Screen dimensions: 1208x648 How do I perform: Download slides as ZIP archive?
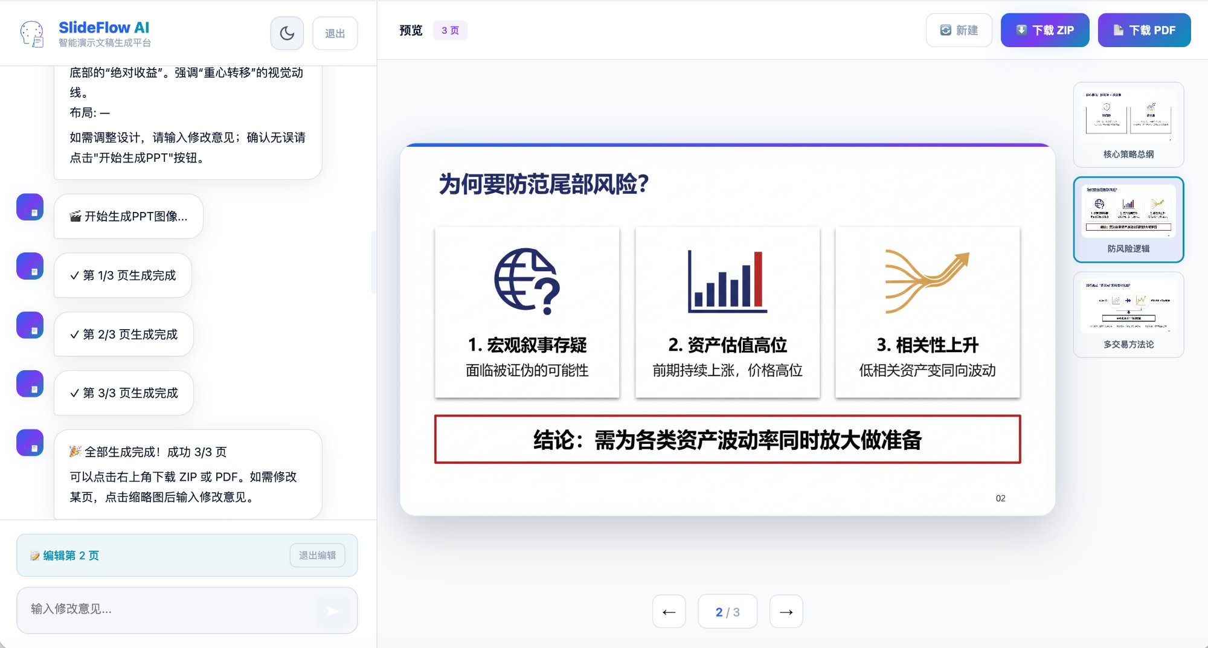[1045, 29]
